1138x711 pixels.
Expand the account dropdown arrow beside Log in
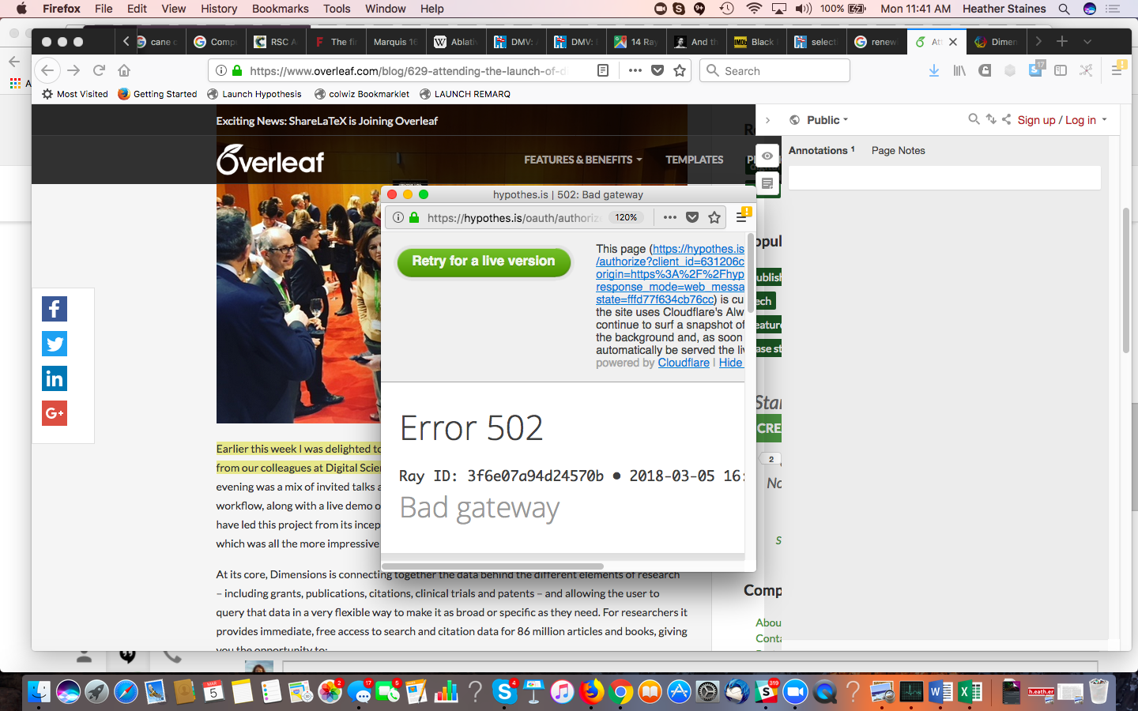pyautogui.click(x=1105, y=120)
